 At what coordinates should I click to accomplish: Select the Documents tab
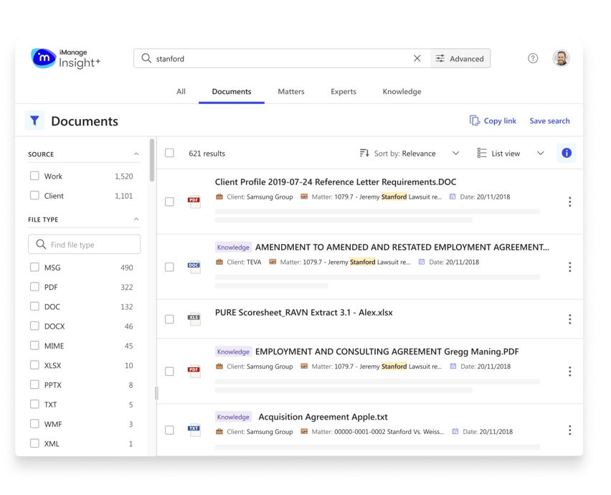tap(232, 92)
